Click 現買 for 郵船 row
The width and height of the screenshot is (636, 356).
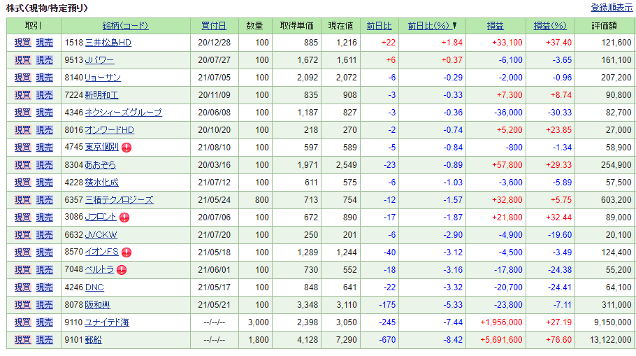pyautogui.click(x=22, y=339)
